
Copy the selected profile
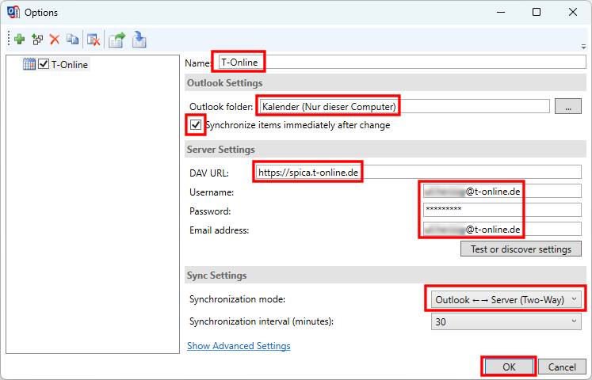[x=72, y=39]
